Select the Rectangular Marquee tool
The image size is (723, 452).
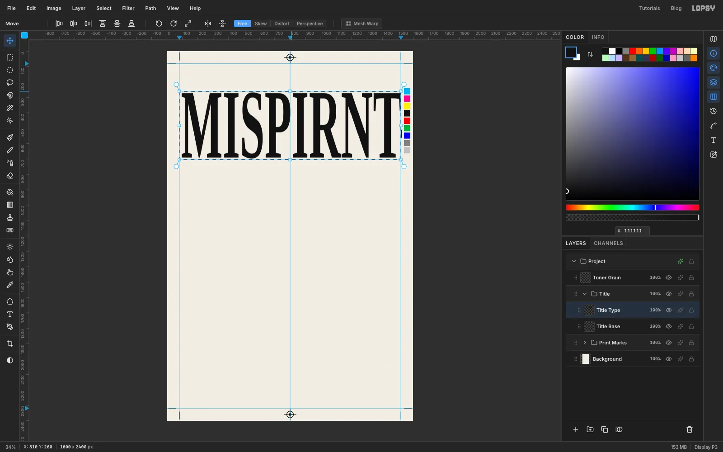pos(10,57)
